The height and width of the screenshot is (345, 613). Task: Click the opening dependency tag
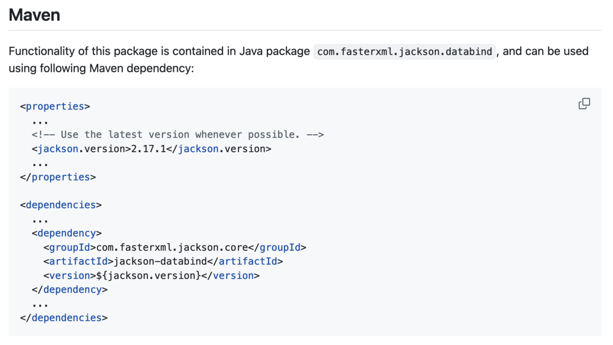[66, 233]
